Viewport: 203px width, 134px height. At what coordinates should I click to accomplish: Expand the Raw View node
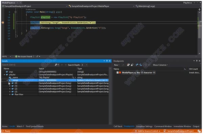(x=10, y=94)
